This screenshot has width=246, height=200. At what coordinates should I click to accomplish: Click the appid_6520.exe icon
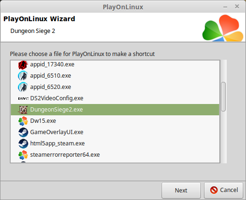click(x=23, y=87)
